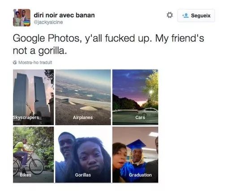229x191 pixels.
Task: Open the Cars album thumbnail
Action: click(x=135, y=97)
